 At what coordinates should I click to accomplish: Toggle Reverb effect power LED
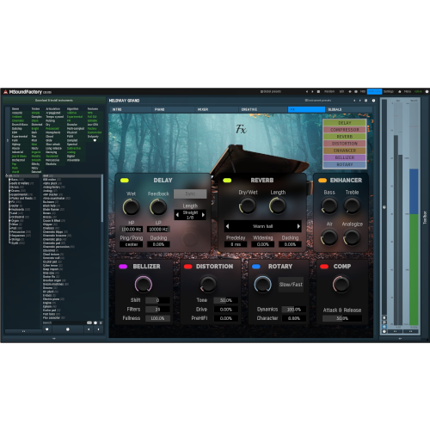pos(227,181)
